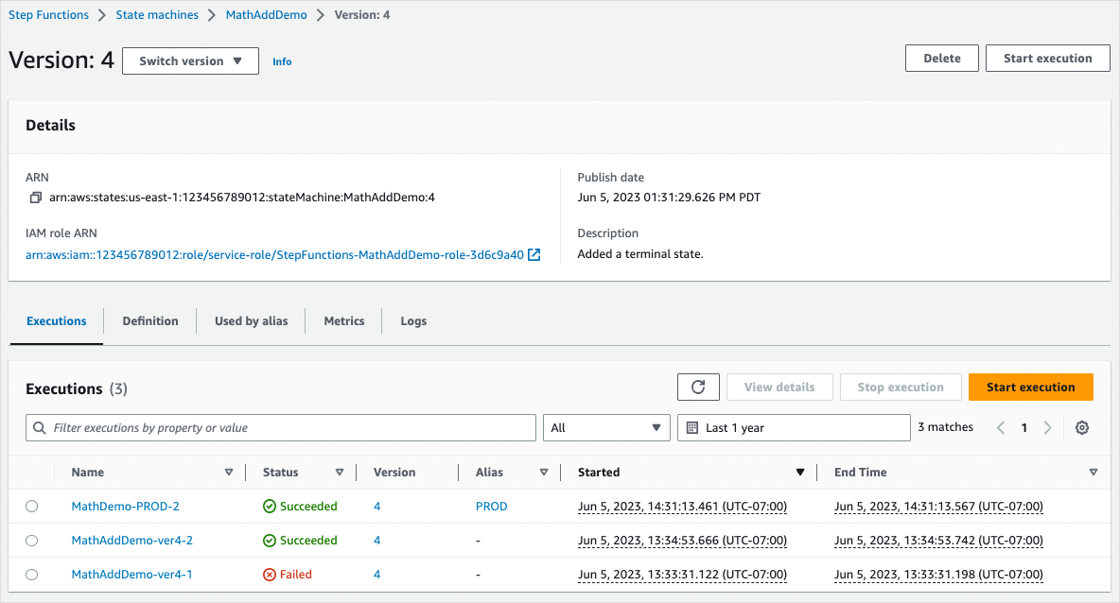Go to next page of executions

(1047, 427)
